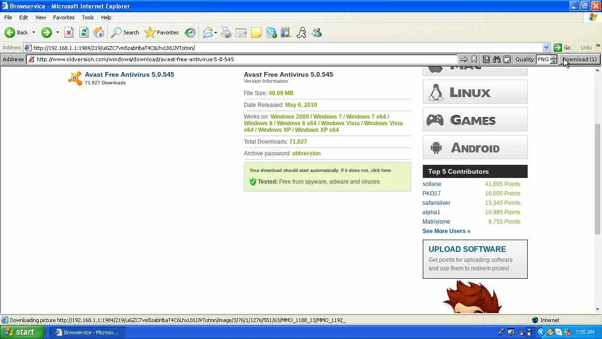Click the vertical page scrollbar thumb
Viewport: 602px width, 339px height.
tap(598, 179)
